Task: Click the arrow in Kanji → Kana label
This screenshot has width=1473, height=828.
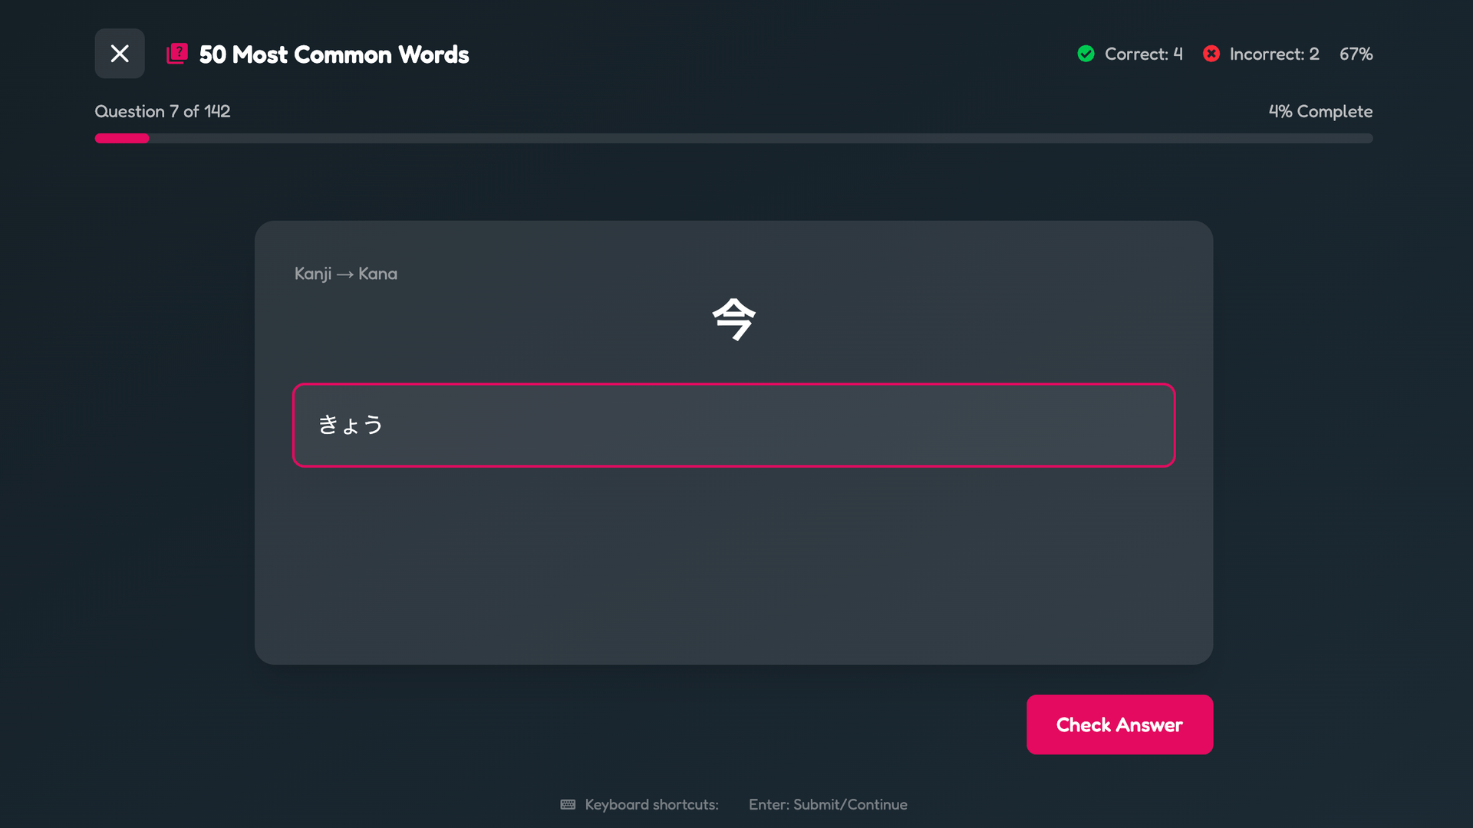Action: click(x=345, y=274)
